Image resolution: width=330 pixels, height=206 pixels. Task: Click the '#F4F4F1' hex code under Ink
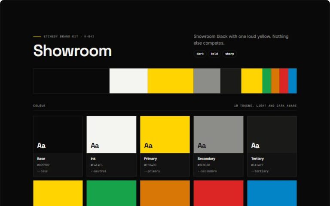point(97,165)
